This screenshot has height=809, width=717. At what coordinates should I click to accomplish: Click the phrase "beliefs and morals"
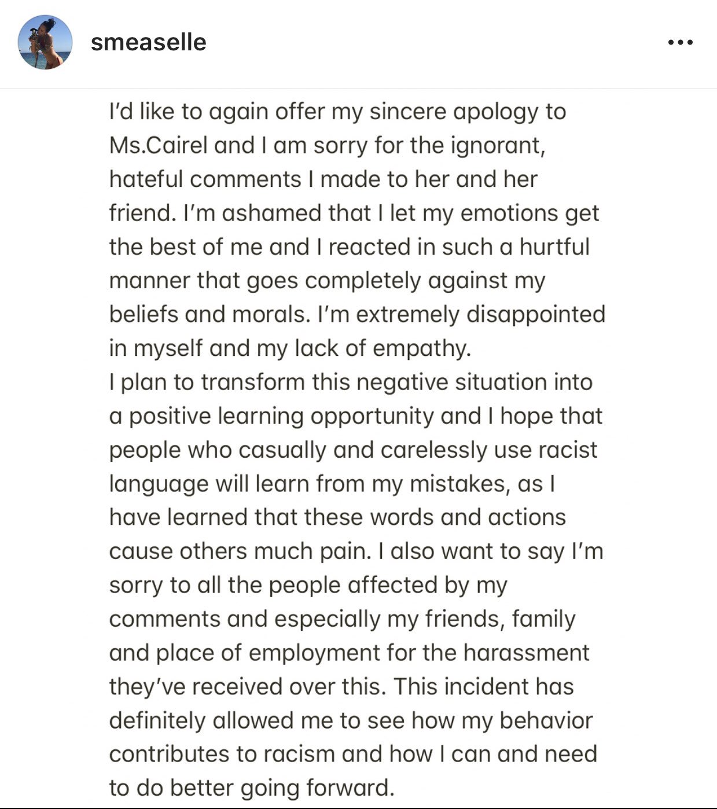pyautogui.click(x=207, y=314)
